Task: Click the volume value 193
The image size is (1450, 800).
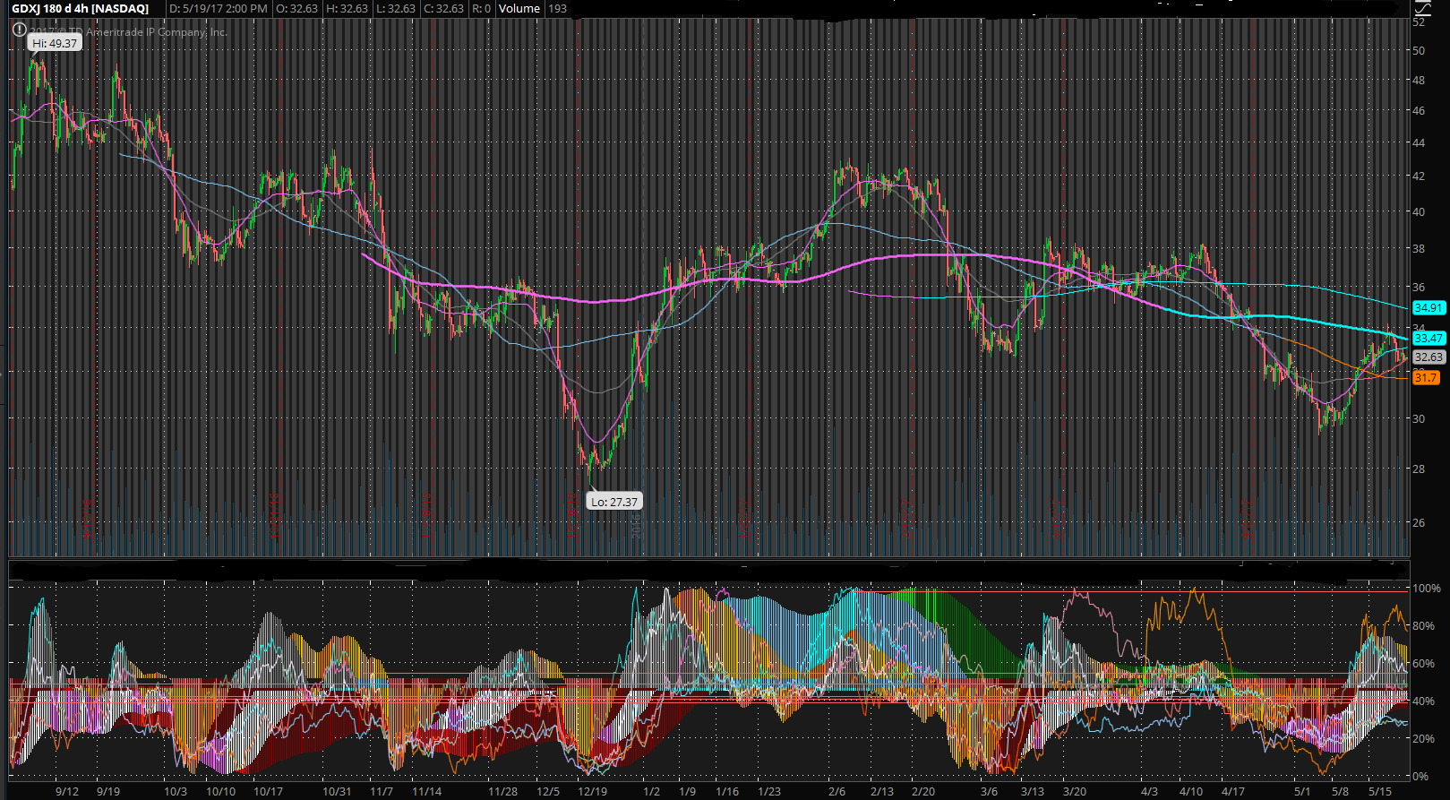Action: (x=557, y=8)
